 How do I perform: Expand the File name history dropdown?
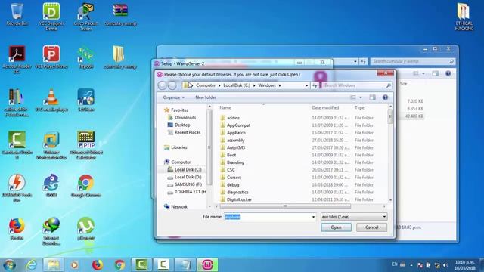(313, 217)
